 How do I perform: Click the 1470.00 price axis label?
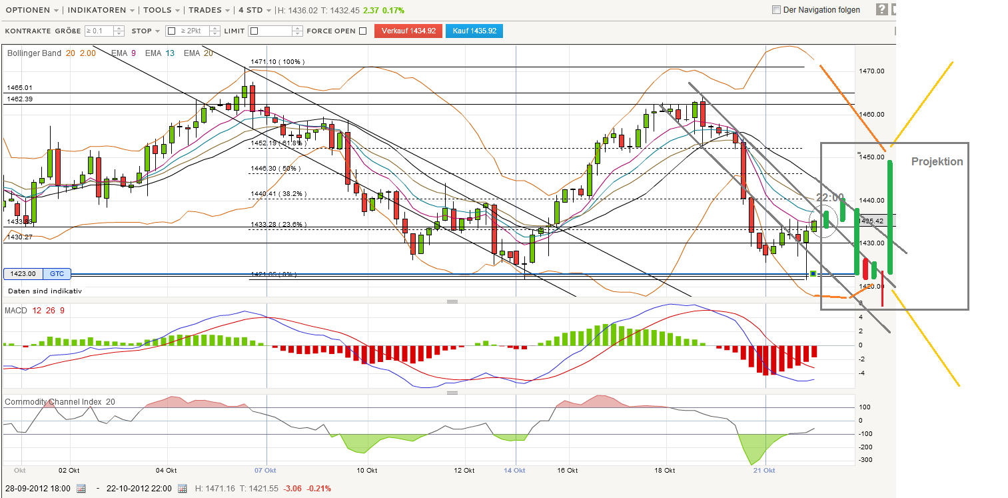871,71
